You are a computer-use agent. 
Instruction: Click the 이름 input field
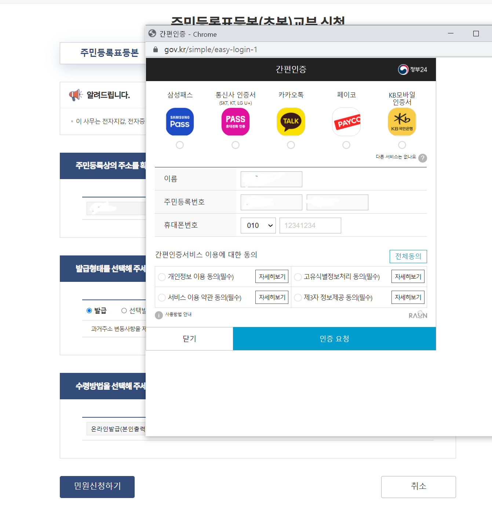(271, 179)
